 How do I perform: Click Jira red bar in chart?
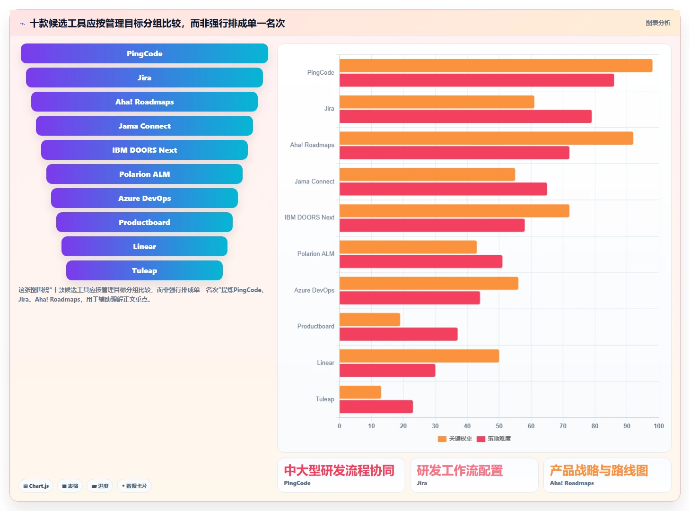[465, 116]
